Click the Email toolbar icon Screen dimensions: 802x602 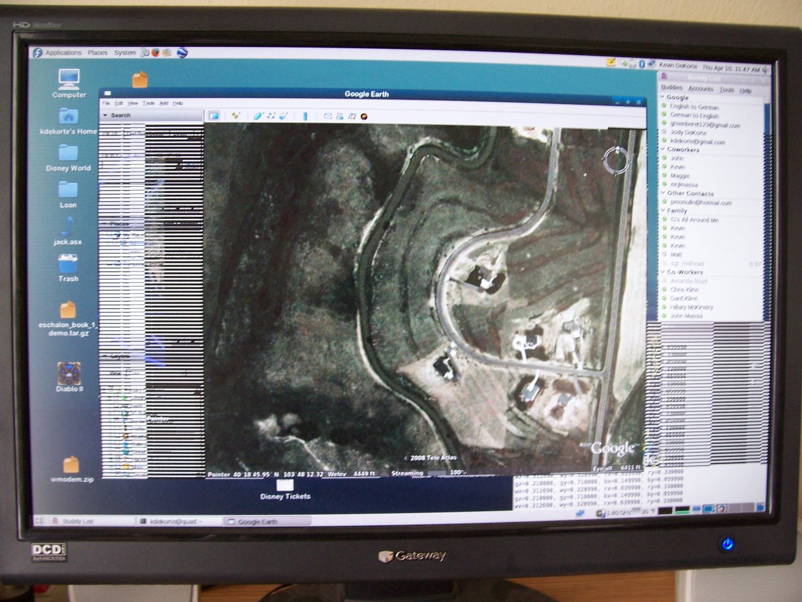[x=328, y=116]
